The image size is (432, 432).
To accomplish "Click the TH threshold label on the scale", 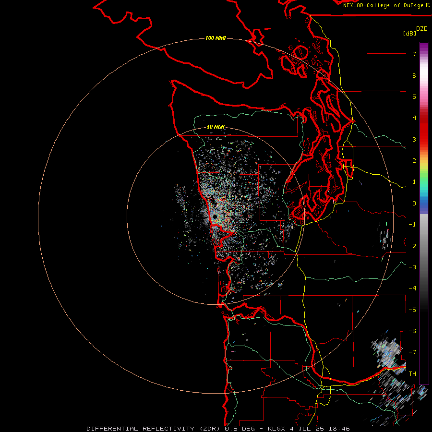I will click(x=412, y=374).
